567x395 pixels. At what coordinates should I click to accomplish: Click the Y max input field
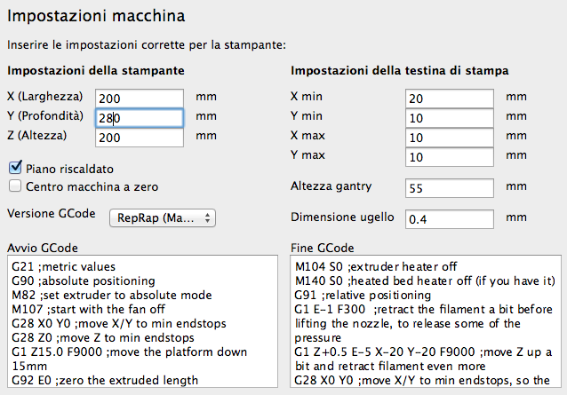click(x=450, y=157)
